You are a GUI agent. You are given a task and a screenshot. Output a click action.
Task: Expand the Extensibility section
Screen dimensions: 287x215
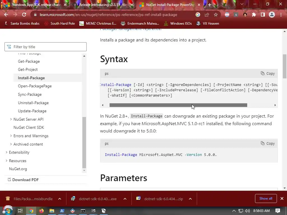click(x=6, y=152)
